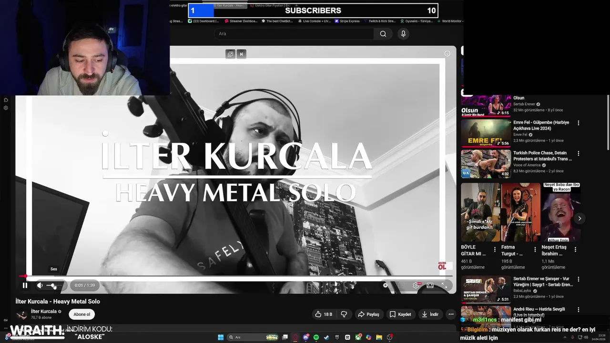610x343 pixels.
Task: Open File Explorer from taskbar
Action: click(x=379, y=337)
